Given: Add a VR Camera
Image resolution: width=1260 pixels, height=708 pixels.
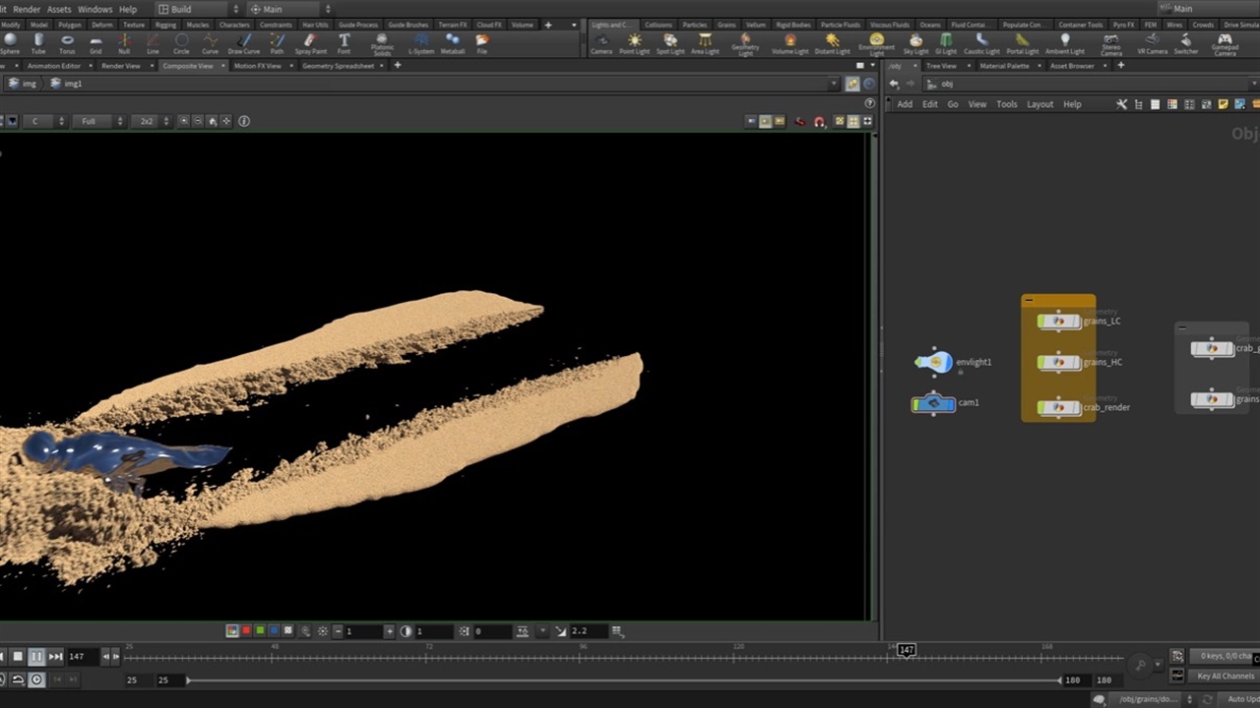Looking at the screenshot, I should [x=1152, y=43].
